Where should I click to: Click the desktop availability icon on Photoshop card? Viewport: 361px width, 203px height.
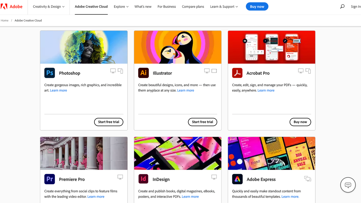pyautogui.click(x=113, y=71)
